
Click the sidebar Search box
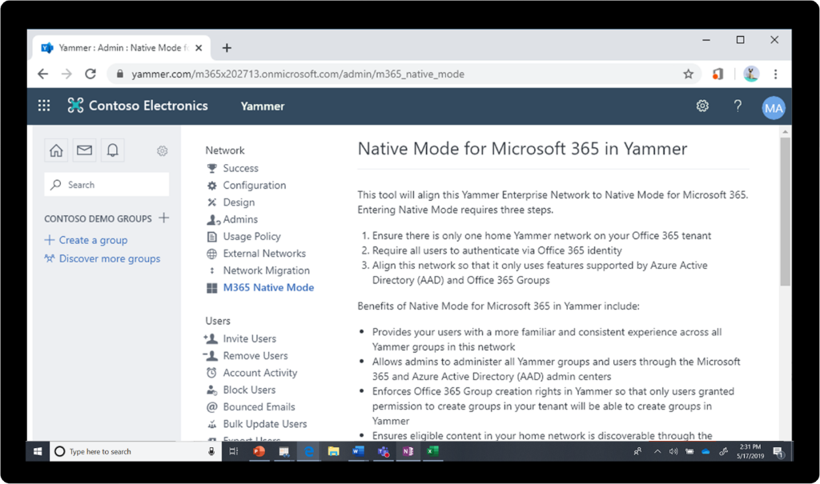[107, 184]
